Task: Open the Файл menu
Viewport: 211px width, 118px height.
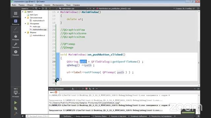Action: [14, 5]
